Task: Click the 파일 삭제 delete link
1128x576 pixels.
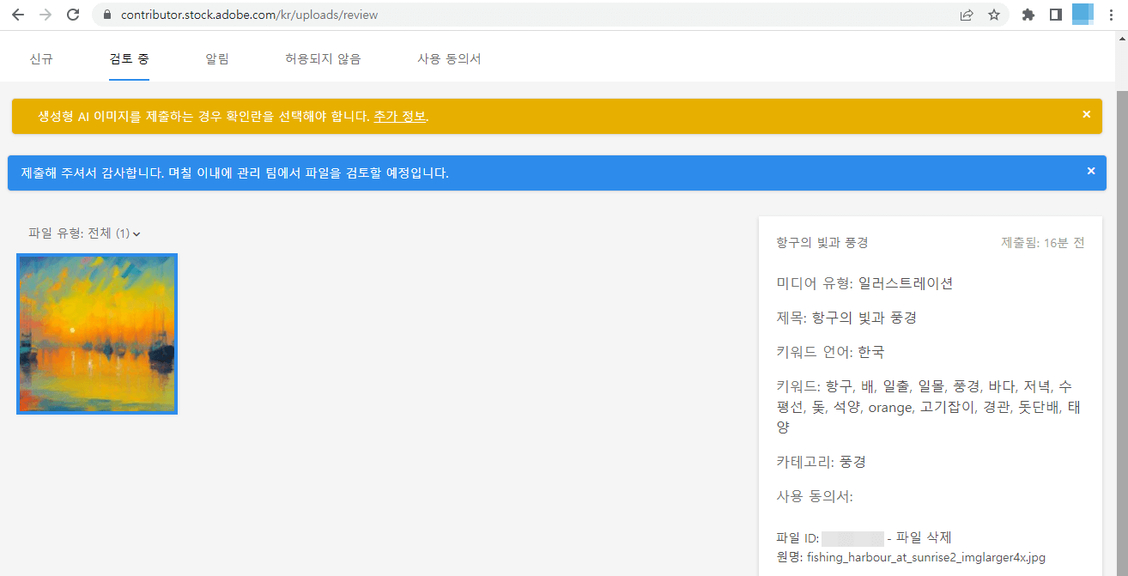Action: click(925, 537)
